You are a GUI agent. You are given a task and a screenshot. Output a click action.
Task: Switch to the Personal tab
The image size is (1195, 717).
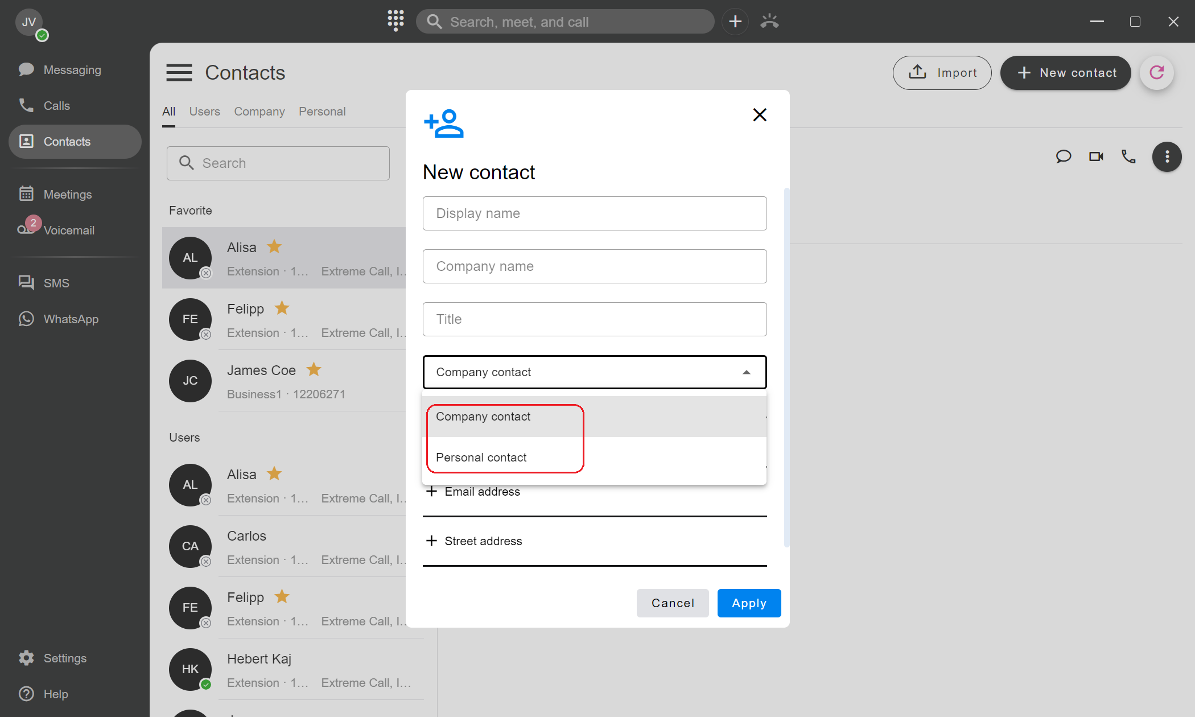(322, 112)
